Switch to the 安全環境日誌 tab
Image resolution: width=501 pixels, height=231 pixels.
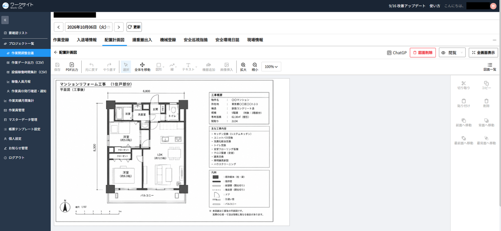(227, 40)
